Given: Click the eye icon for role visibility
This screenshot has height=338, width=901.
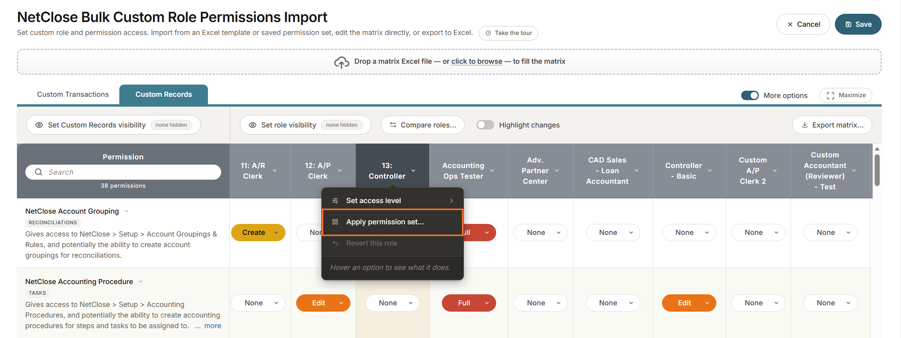Looking at the screenshot, I should coord(252,125).
